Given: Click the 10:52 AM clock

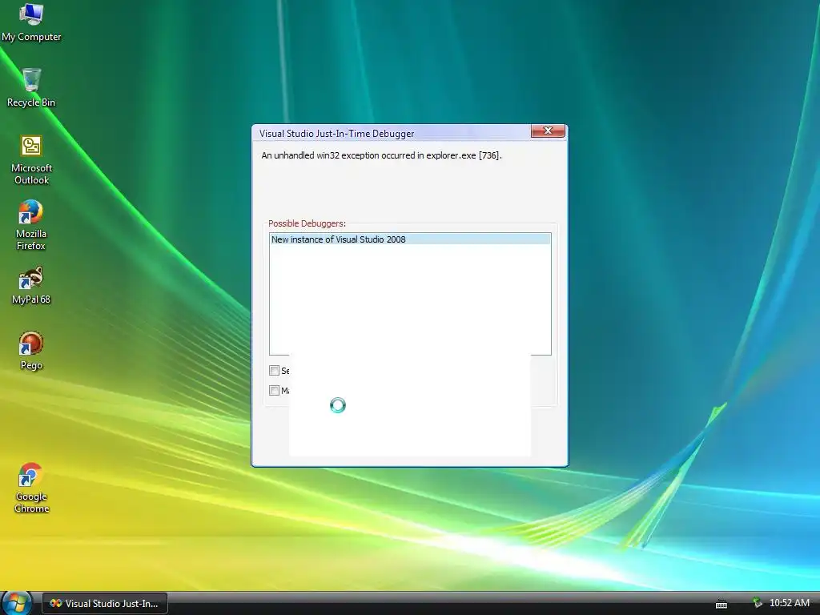Looking at the screenshot, I should tap(789, 603).
